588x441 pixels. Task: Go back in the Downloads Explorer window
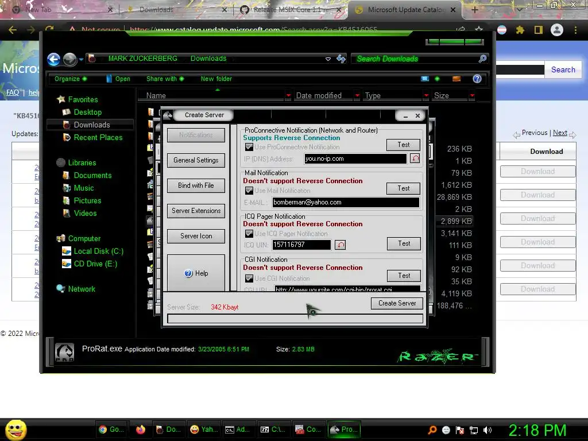coord(53,59)
